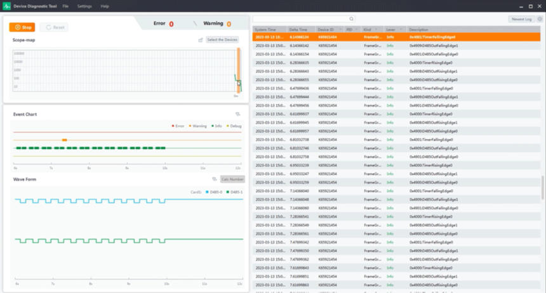546x293 pixels.
Task: Open the Help menu
Action: coord(105,6)
